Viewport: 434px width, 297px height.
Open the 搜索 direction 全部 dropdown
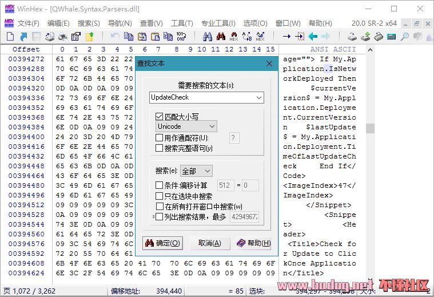pos(196,171)
